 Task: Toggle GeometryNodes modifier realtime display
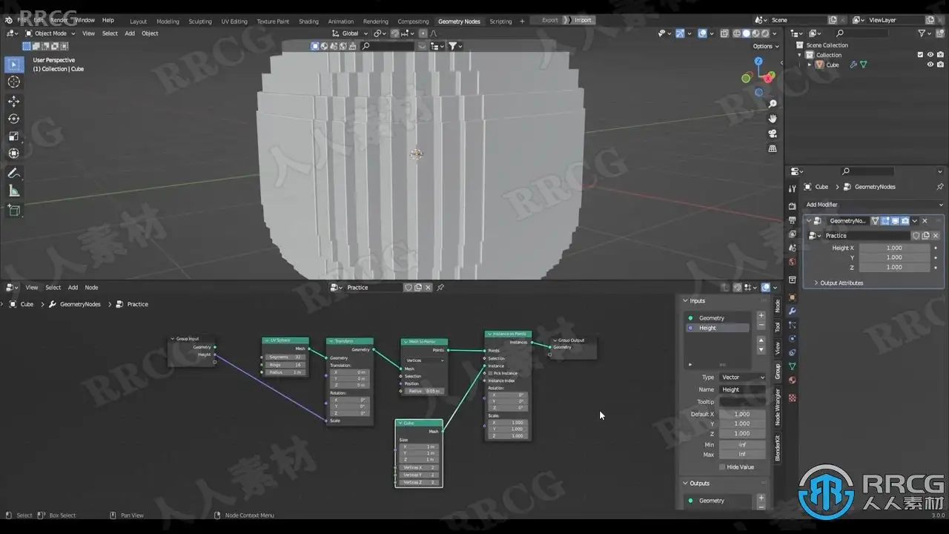(895, 221)
